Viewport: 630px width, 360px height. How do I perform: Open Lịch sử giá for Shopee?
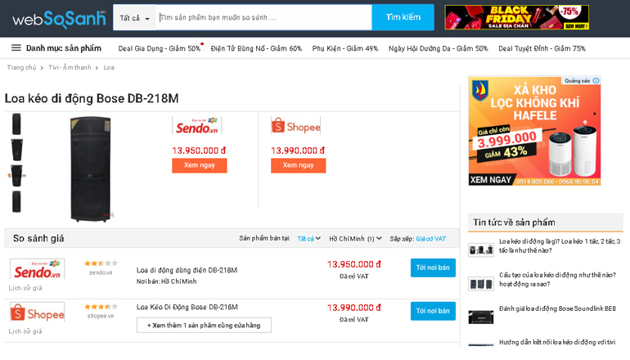(x=25, y=331)
